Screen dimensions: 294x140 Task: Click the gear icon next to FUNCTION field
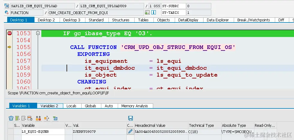click(x=7, y=13)
